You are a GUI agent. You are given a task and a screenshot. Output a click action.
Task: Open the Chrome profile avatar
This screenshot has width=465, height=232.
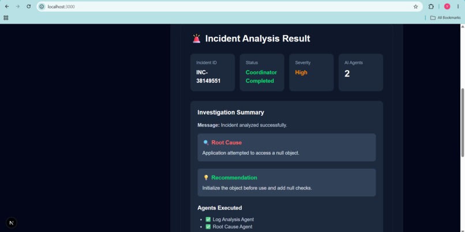(447, 6)
